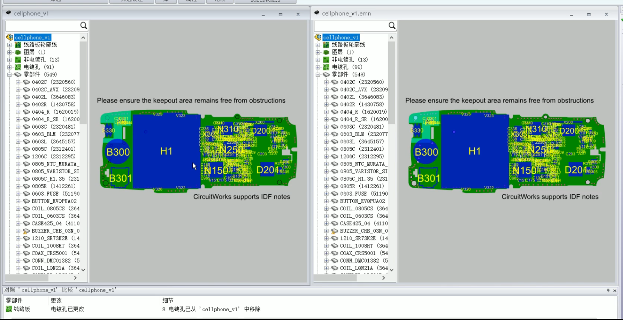Screen dimensions: 623x320
Task: Click the 零部件 (549) components icon in left tree
Action: (18, 74)
